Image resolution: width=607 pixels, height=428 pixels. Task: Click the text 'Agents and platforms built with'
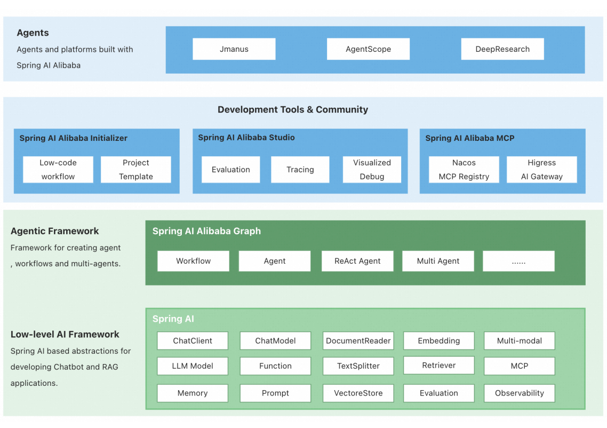pyautogui.click(x=75, y=49)
